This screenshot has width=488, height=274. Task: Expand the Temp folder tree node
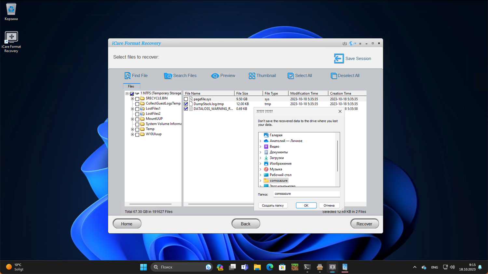132,129
